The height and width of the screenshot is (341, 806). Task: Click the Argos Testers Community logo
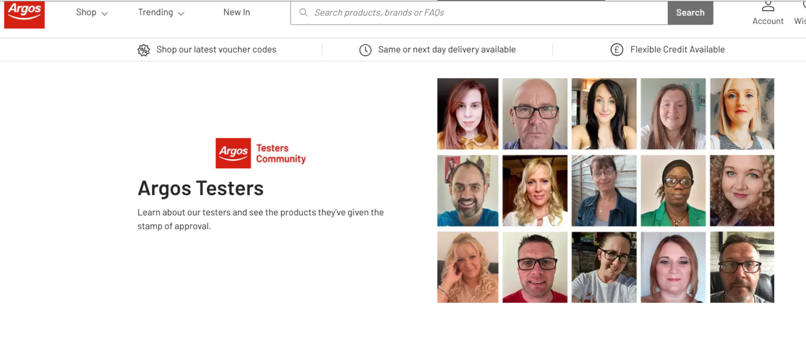(x=261, y=153)
